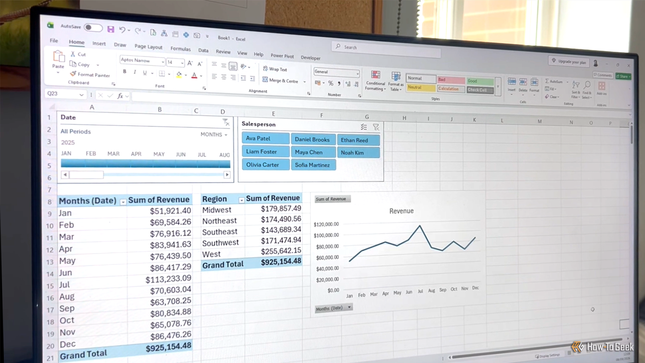Screen dimensions: 645x363
Task: Toggle the AutoSave switch
Action: tap(93, 27)
